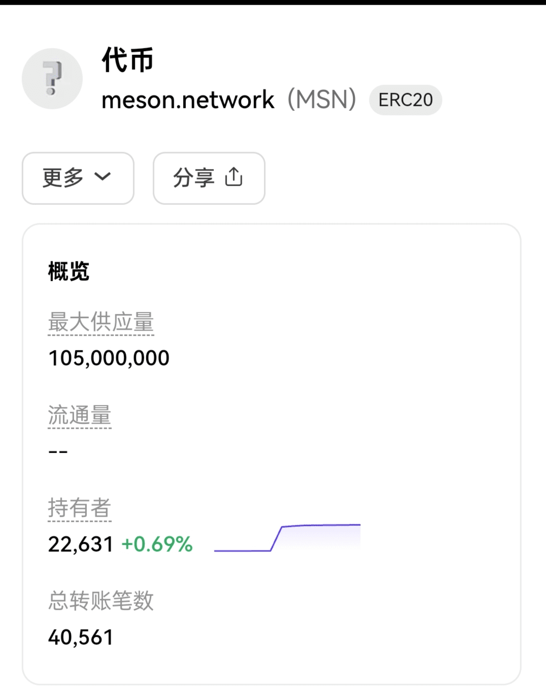Open the 更多 menu button

(x=78, y=178)
